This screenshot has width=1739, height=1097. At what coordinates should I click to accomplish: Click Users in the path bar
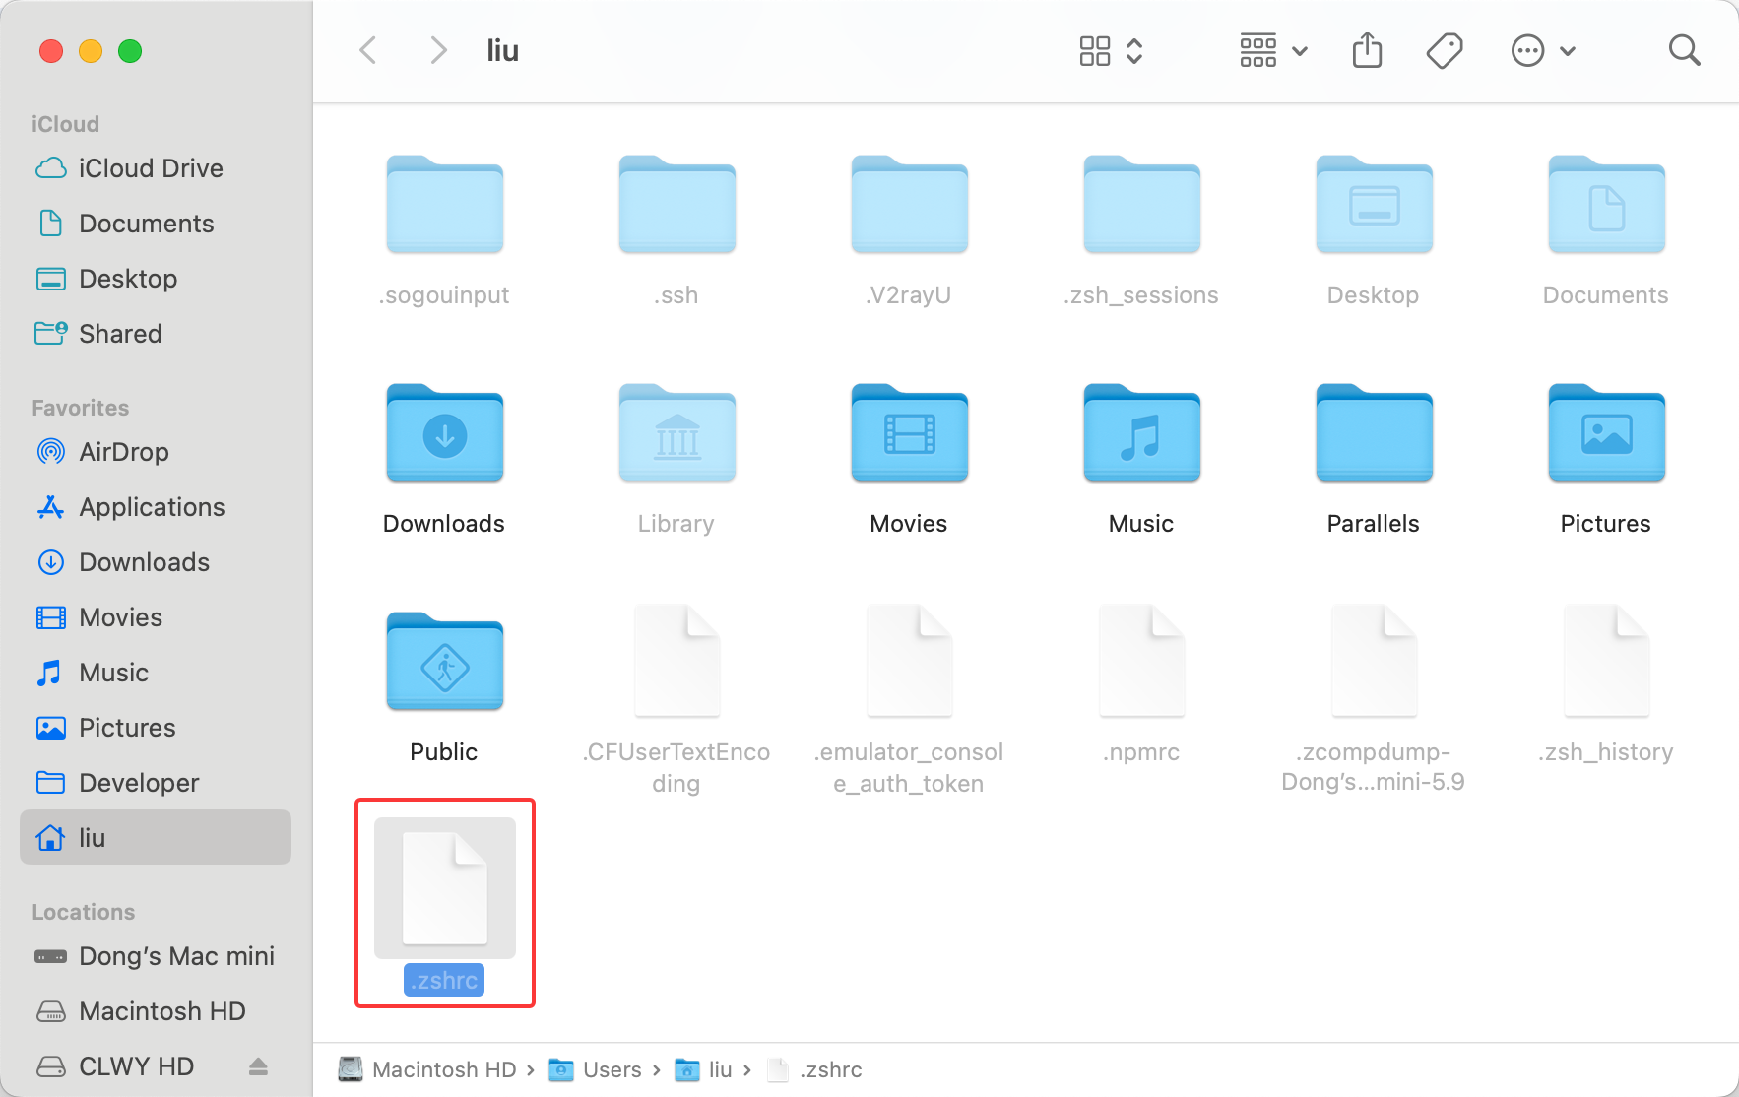click(611, 1069)
